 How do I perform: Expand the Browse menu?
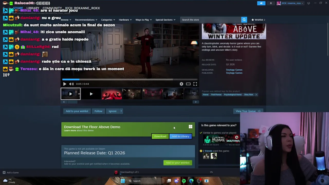click(x=66, y=20)
